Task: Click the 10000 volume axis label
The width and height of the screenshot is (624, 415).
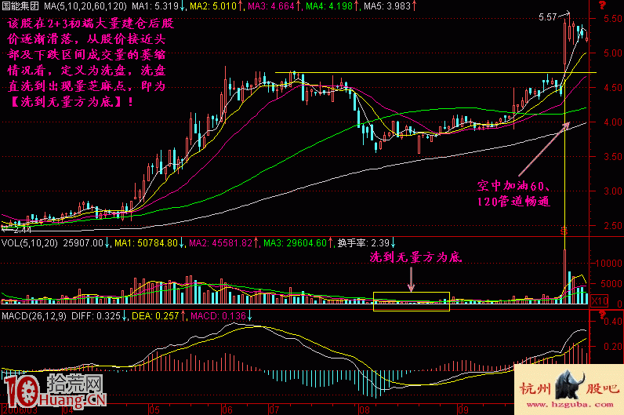Action: [608, 264]
